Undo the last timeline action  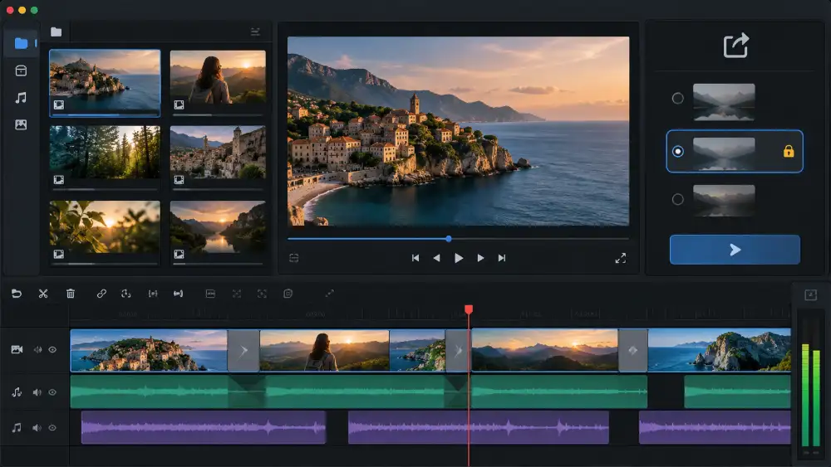[17, 294]
